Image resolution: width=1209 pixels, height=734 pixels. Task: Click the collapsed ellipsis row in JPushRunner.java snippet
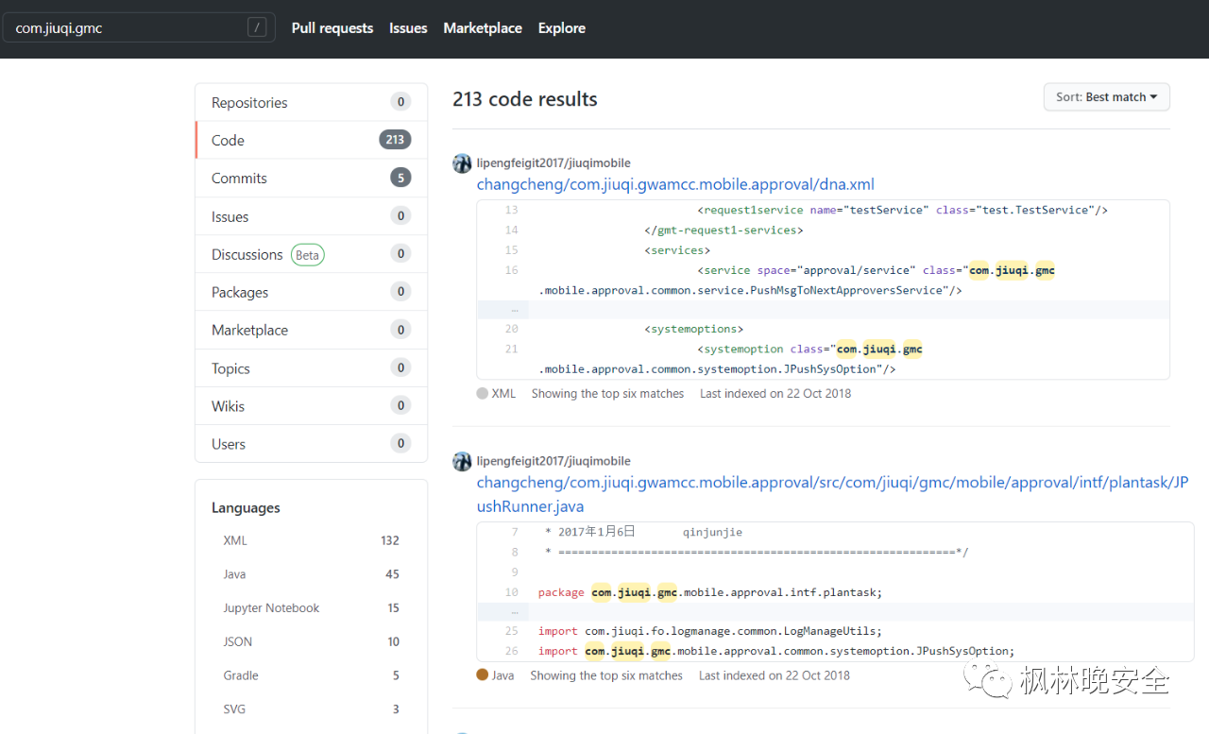point(835,612)
